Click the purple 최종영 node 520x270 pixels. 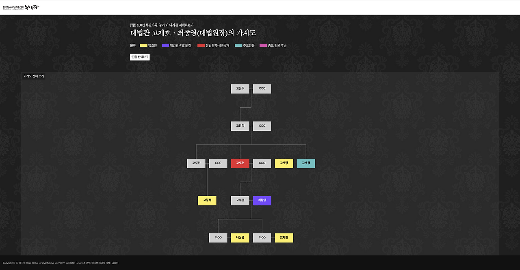point(262,201)
